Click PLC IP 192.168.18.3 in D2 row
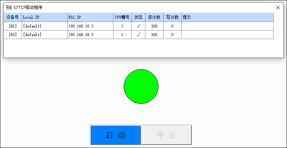 tap(90, 26)
